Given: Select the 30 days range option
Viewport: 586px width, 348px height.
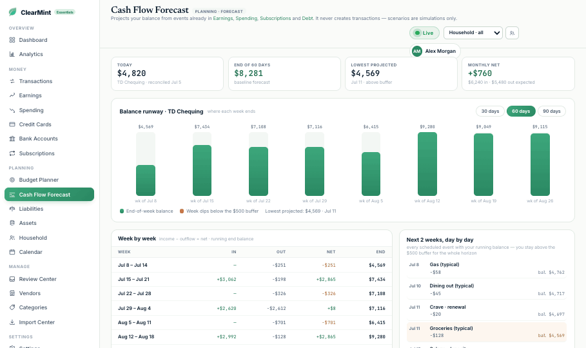Looking at the screenshot, I should click(490, 111).
